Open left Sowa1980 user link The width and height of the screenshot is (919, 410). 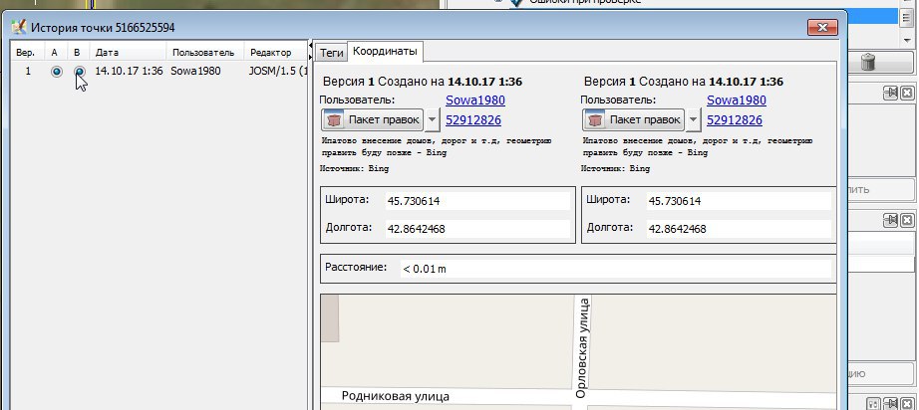click(x=475, y=101)
